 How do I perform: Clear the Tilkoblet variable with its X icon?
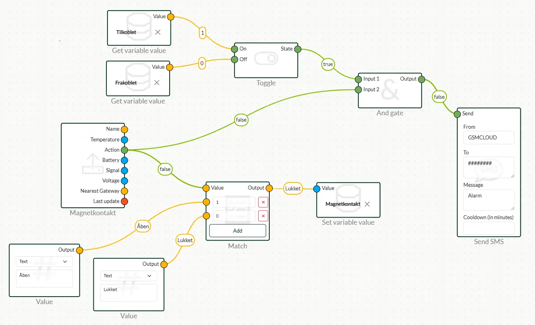[x=158, y=32]
